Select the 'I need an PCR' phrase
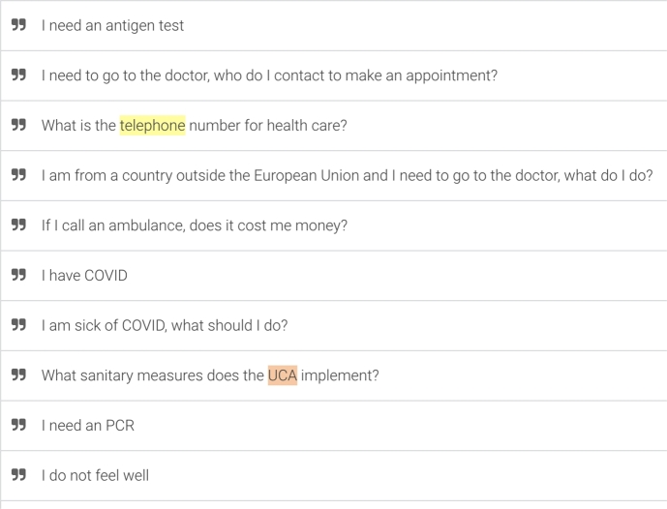Screen dimensions: 667x509 [88, 426]
